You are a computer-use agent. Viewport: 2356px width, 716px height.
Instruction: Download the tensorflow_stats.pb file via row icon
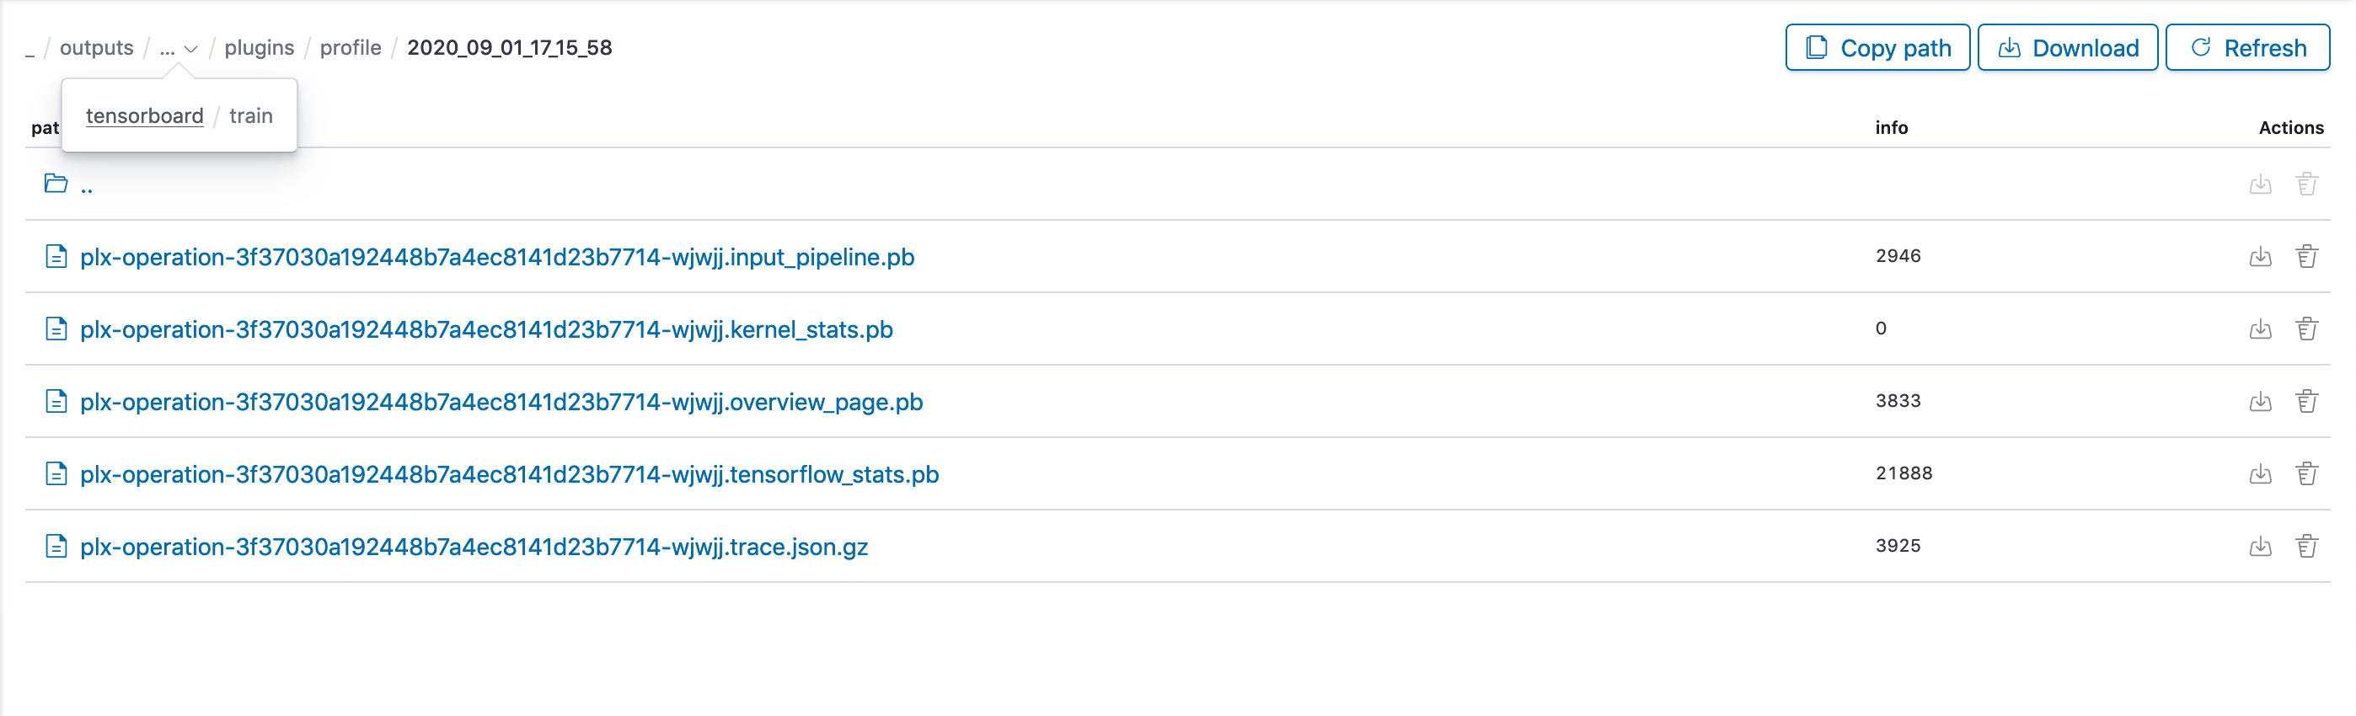pyautogui.click(x=2260, y=473)
